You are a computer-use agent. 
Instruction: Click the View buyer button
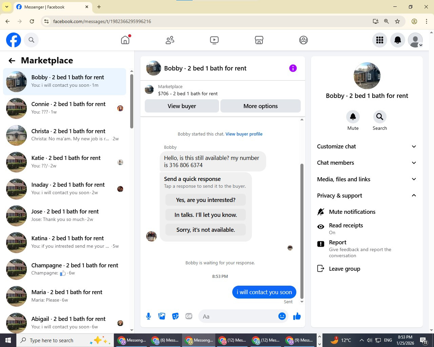click(x=182, y=106)
